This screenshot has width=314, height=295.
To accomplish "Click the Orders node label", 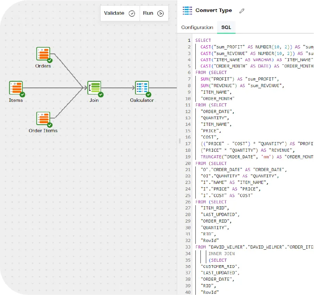I will 43,66.
